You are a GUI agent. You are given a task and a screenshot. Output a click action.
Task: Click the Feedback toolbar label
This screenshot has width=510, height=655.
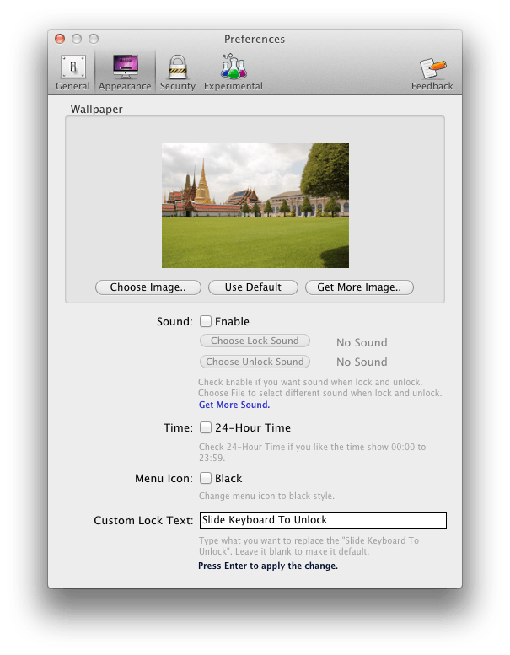click(x=432, y=86)
